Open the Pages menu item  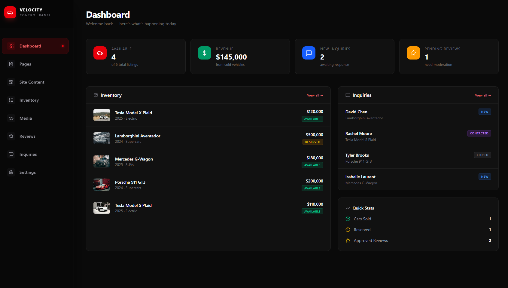tap(25, 64)
